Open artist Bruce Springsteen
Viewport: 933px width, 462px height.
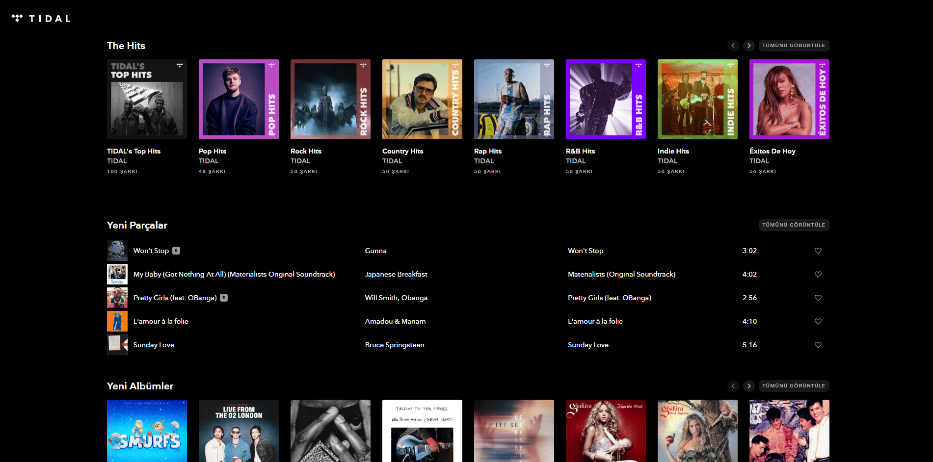tap(395, 345)
